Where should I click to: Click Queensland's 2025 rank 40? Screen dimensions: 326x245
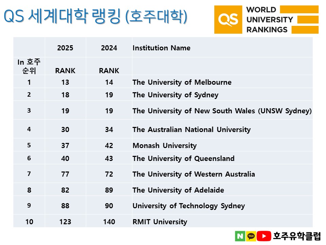pos(65,159)
